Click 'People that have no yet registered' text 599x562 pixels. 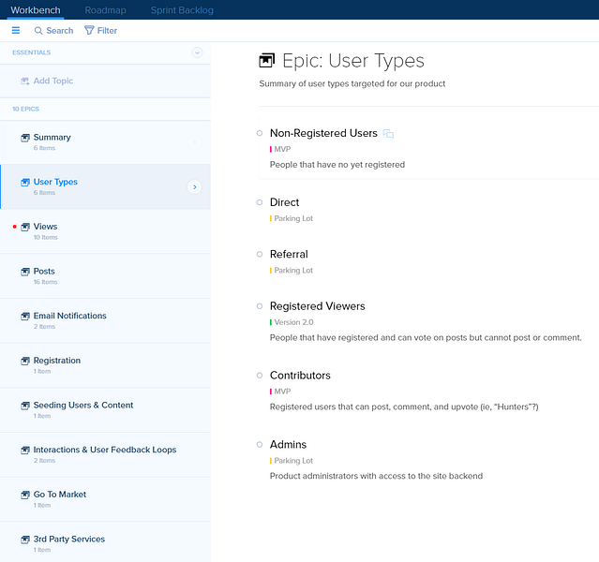337,165
